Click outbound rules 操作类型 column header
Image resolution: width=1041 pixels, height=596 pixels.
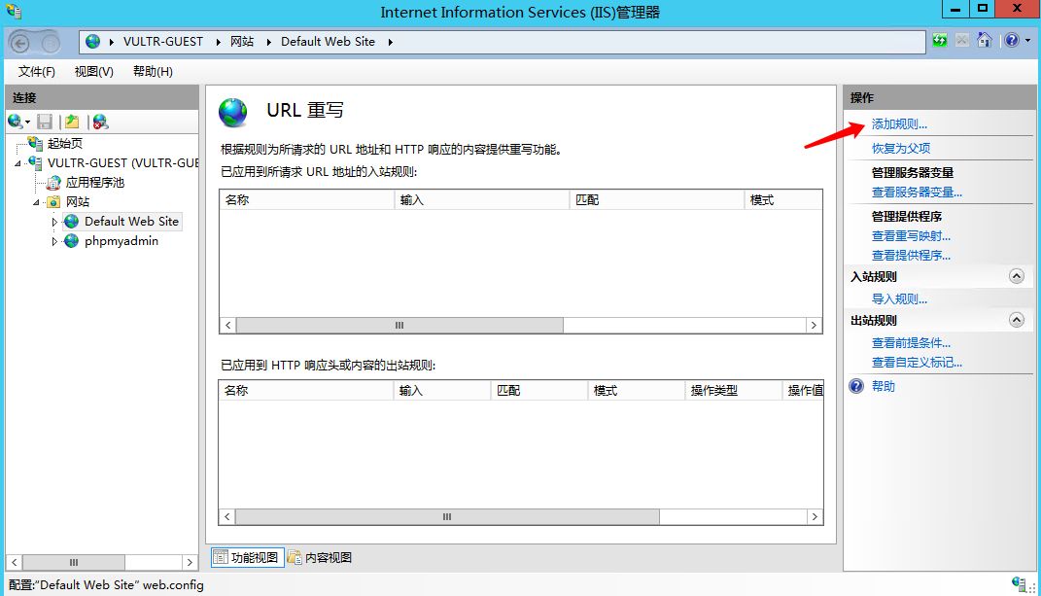click(x=734, y=391)
